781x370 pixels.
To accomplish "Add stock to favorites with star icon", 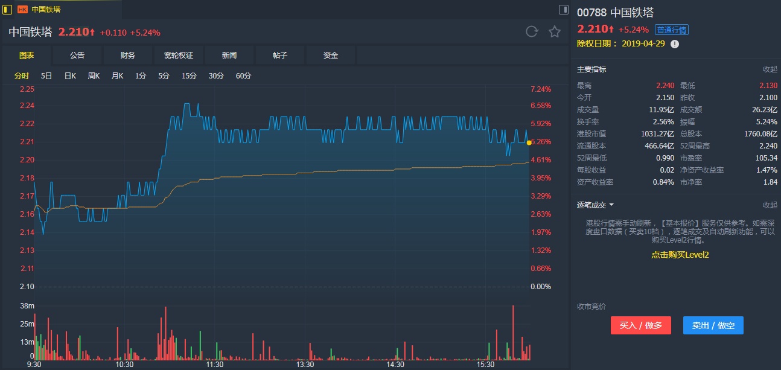I will click(554, 32).
